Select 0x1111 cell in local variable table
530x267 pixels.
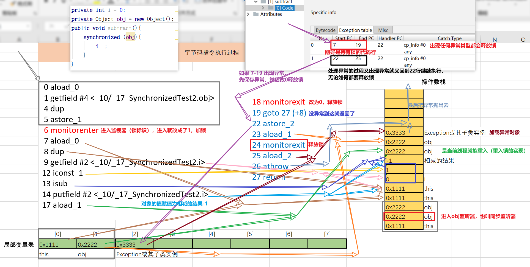(x=58, y=244)
